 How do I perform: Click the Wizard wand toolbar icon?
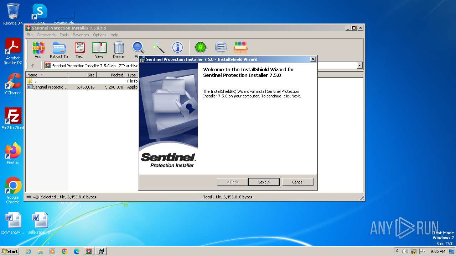point(158,47)
